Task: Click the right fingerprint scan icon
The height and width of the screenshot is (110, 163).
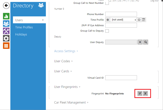Action: tap(145, 93)
